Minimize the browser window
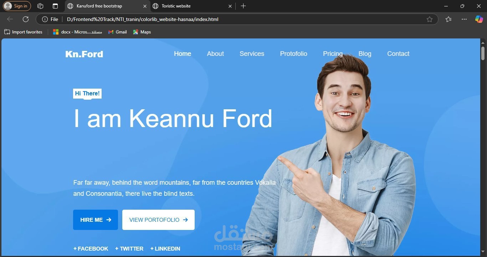The width and height of the screenshot is (487, 257). tap(446, 6)
